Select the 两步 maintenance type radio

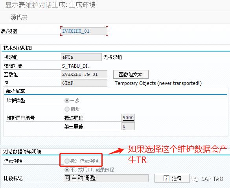tap(67, 109)
